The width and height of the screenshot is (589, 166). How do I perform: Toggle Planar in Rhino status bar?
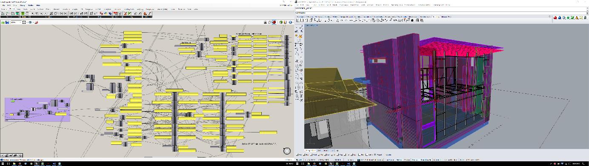coord(407,160)
